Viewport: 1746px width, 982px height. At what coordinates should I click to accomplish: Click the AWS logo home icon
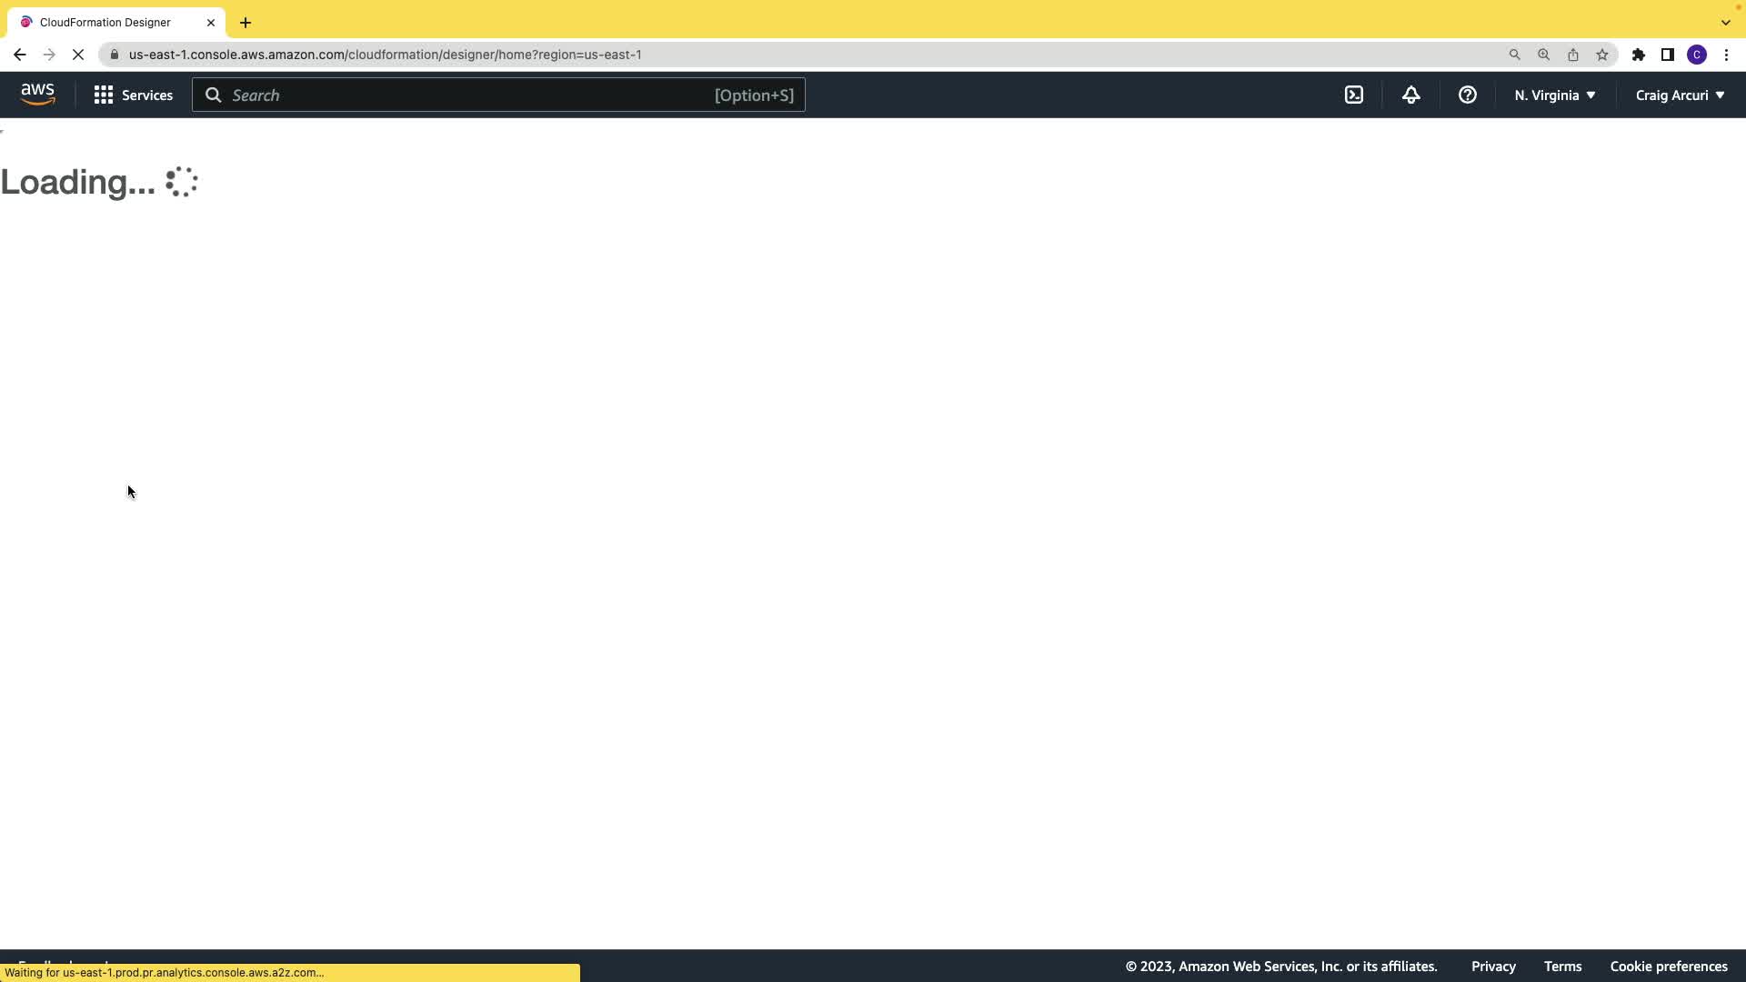click(x=37, y=95)
